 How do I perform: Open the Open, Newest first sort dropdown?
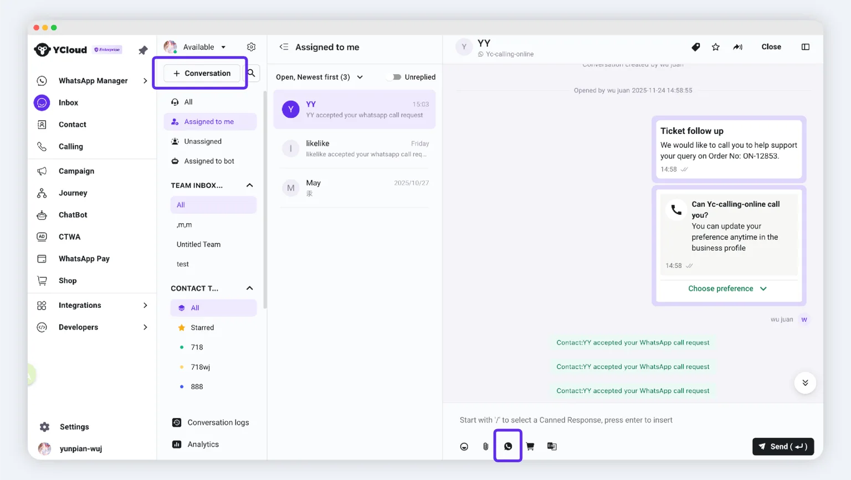click(x=320, y=77)
